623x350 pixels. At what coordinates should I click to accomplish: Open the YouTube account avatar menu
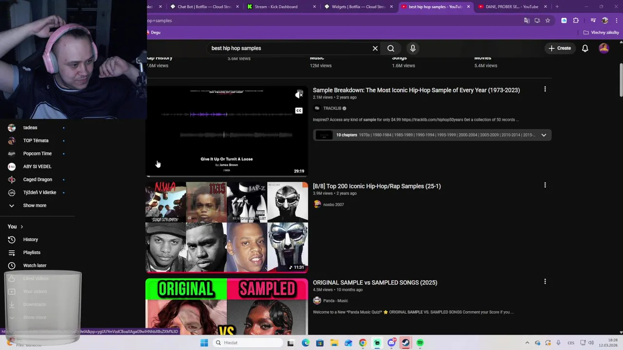604,48
